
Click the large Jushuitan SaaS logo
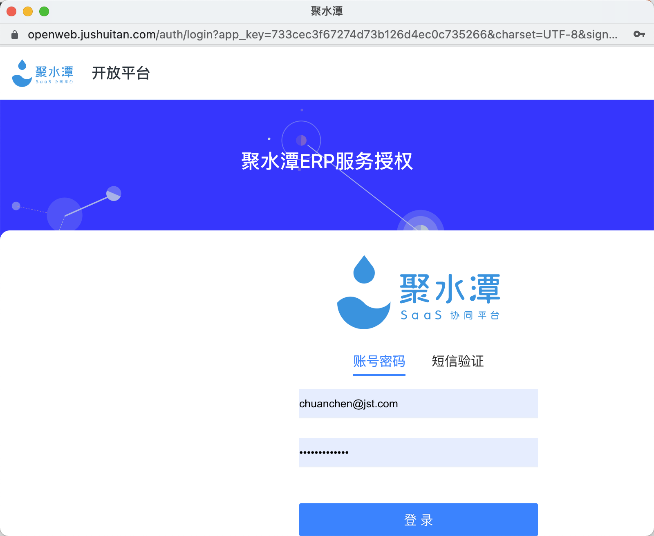[418, 292]
